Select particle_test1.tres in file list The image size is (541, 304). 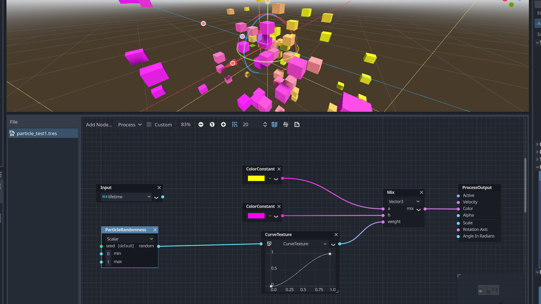pos(43,133)
